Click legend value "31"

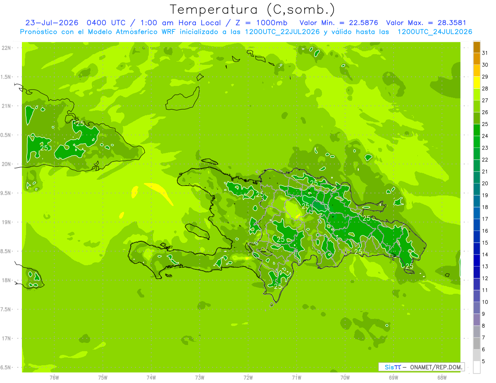tap(485, 53)
